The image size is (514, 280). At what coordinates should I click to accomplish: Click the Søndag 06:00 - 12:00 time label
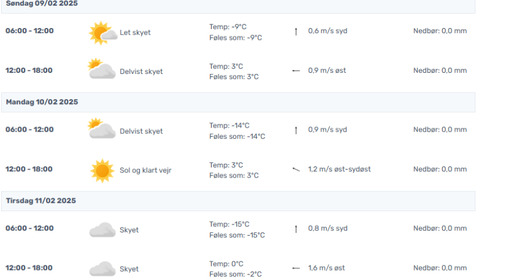[30, 31]
